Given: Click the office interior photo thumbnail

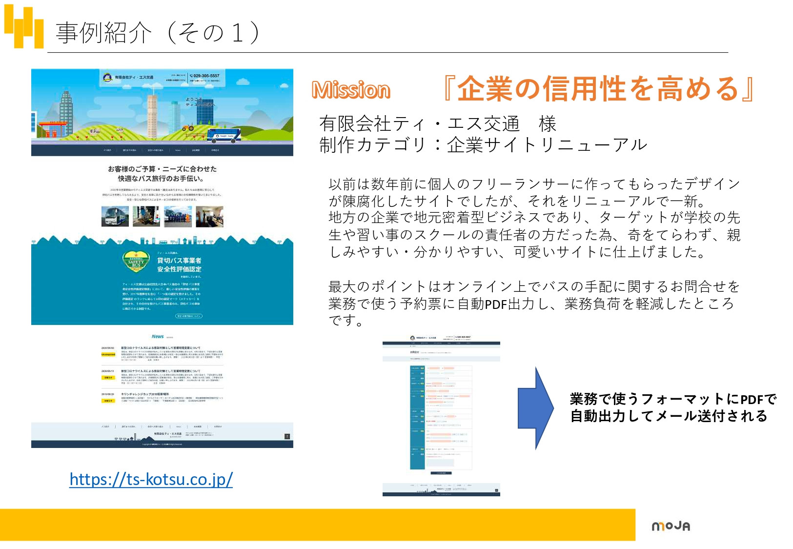Looking at the screenshot, I should 210,216.
